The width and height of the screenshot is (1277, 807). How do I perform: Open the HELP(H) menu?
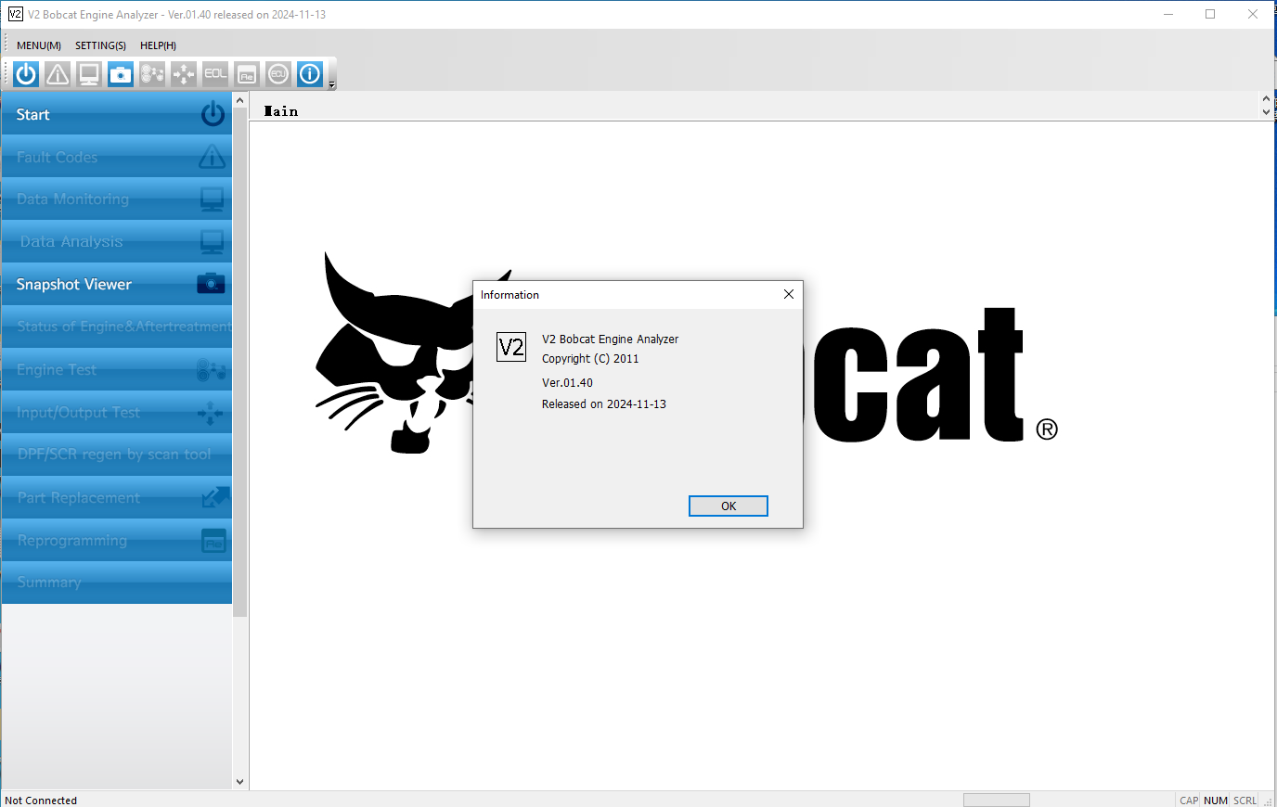coord(158,45)
